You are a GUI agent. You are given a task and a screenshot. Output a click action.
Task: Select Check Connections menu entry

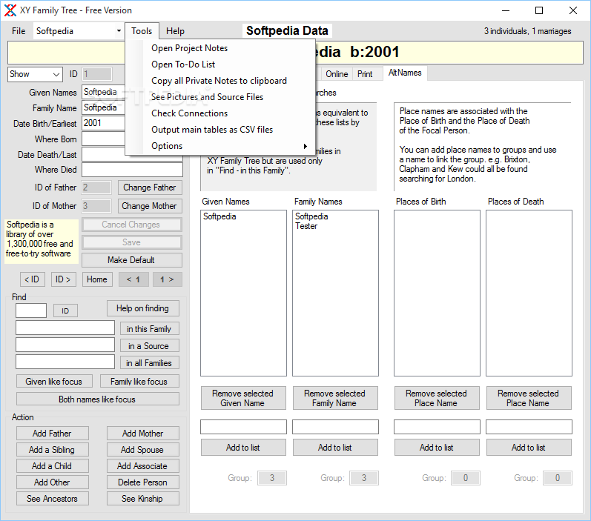190,113
